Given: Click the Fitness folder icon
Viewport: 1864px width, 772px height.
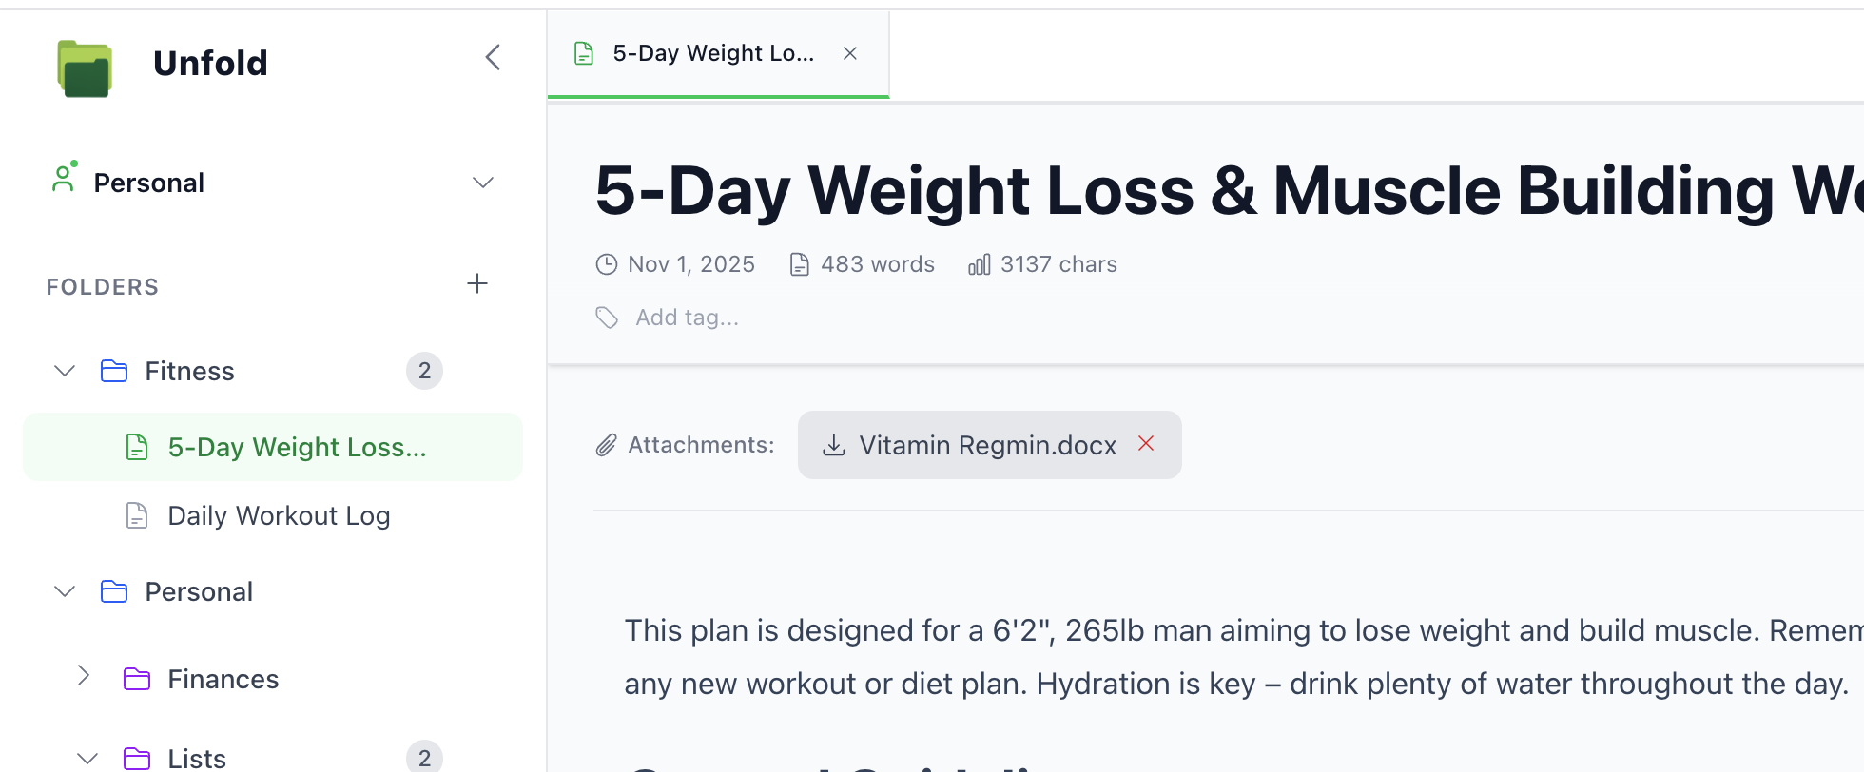Looking at the screenshot, I should 114,371.
